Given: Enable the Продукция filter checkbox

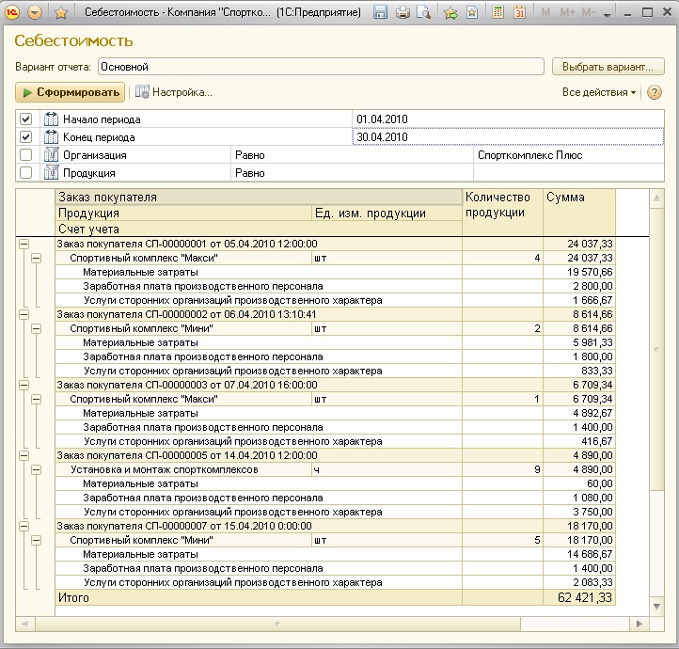Looking at the screenshot, I should coord(26,173).
